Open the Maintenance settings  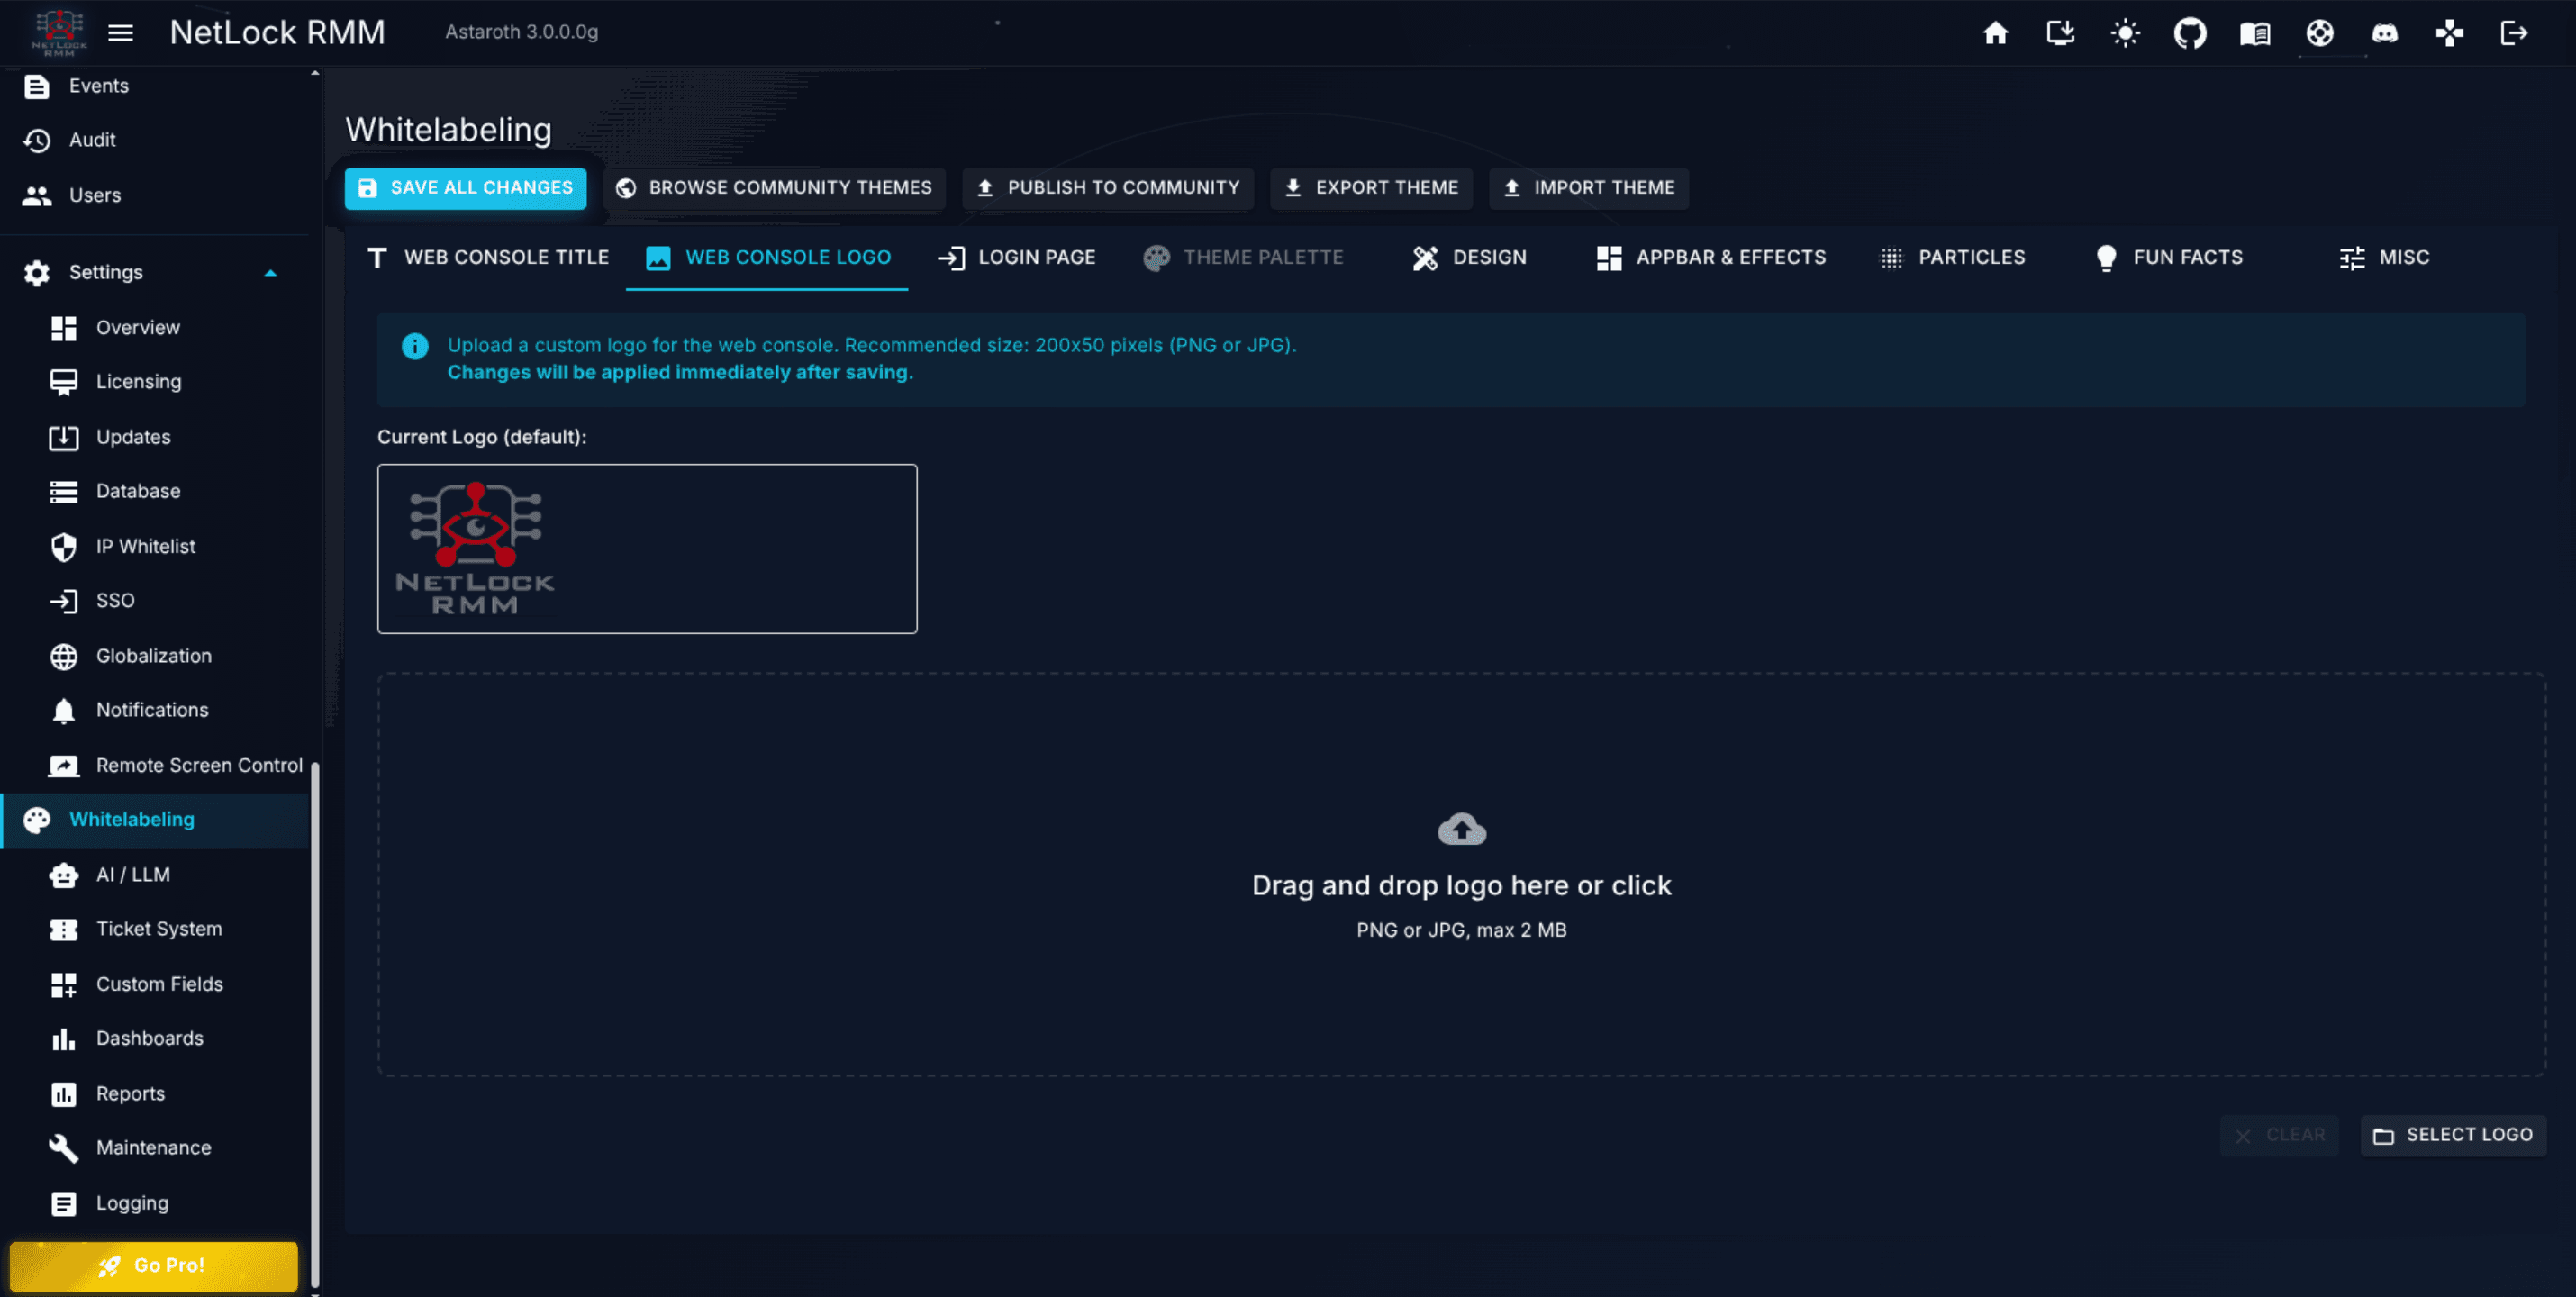155,1148
